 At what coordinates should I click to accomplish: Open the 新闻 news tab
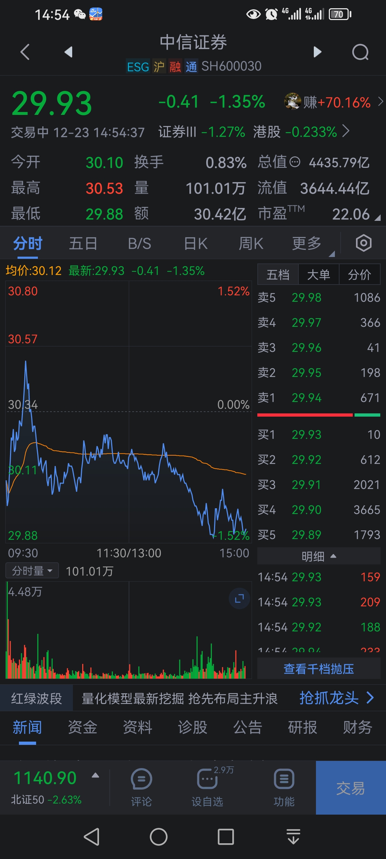27,728
